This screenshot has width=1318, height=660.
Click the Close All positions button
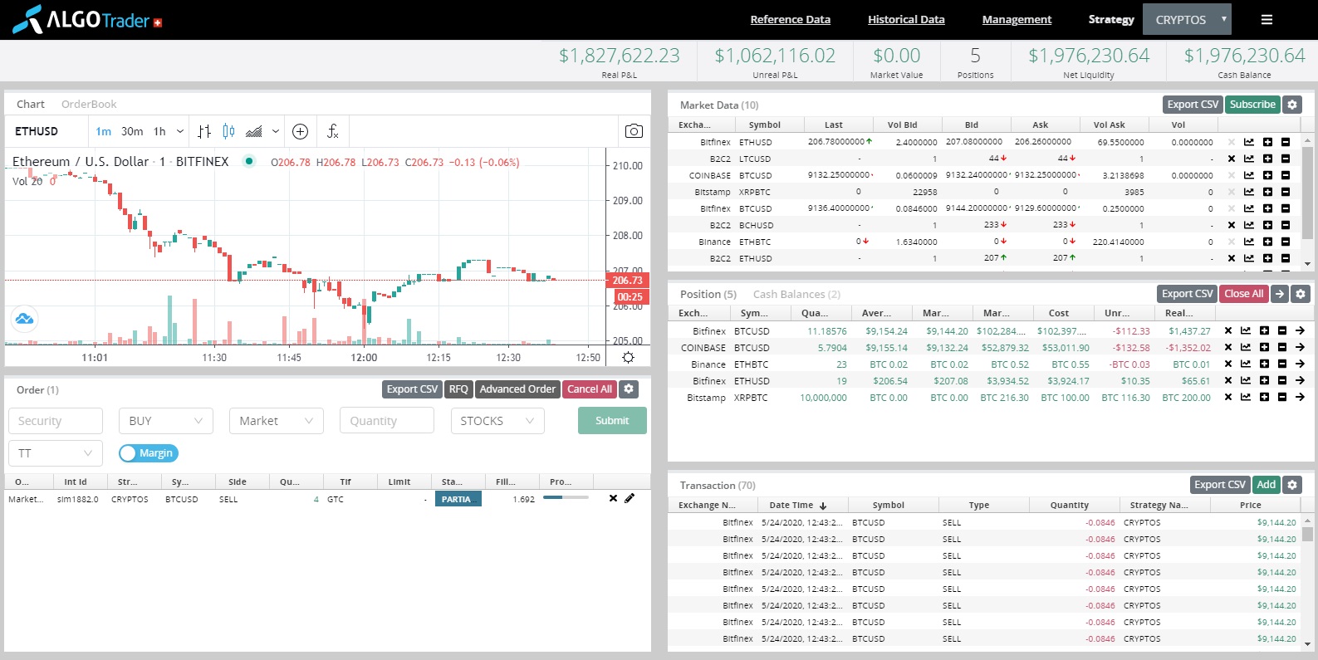pos(1244,294)
